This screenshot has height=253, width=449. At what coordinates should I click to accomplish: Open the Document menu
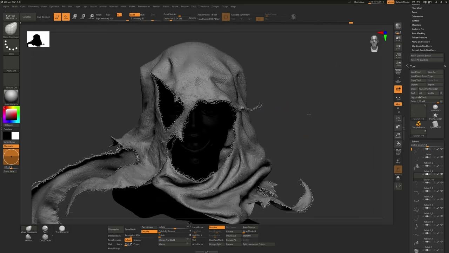[33, 6]
